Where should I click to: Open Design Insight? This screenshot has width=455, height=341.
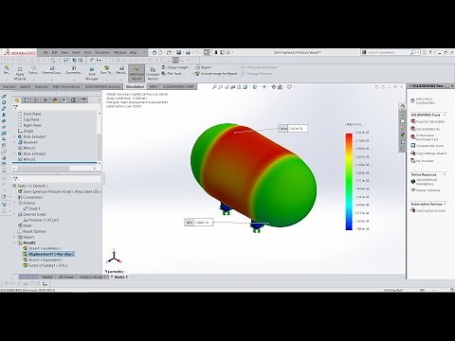(x=174, y=67)
